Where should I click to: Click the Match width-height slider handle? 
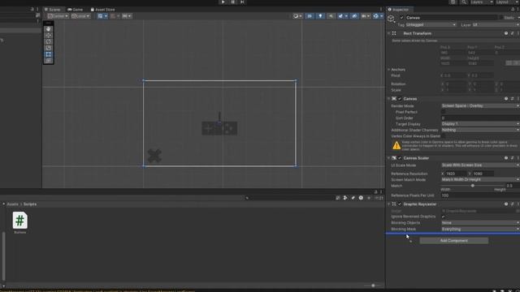(473, 186)
